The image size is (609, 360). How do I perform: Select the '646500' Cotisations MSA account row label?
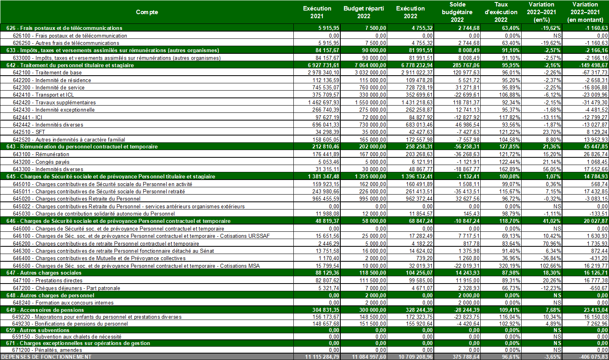click(x=136, y=266)
